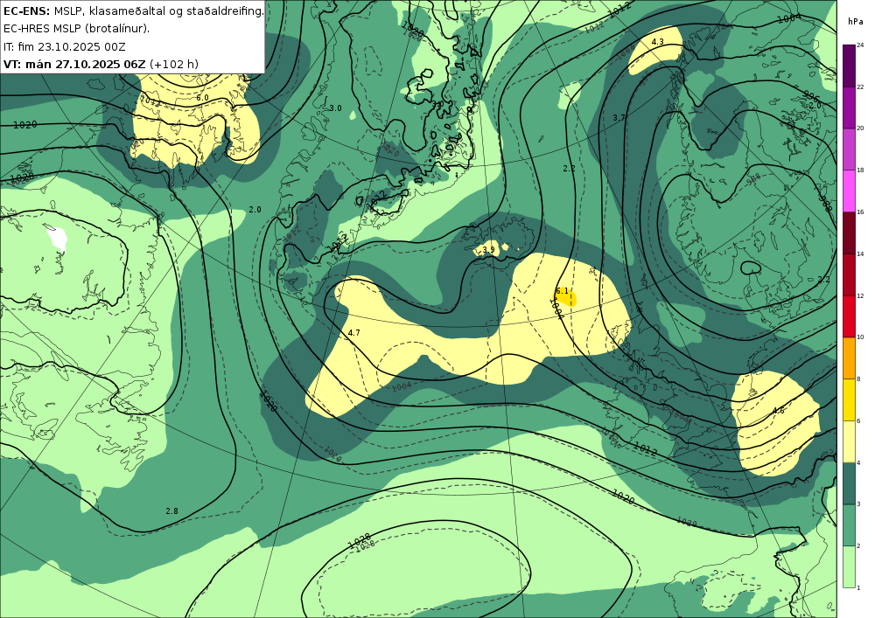Click the '4.6' spread value on the map
The height and width of the screenshot is (618, 875).
click(x=779, y=411)
